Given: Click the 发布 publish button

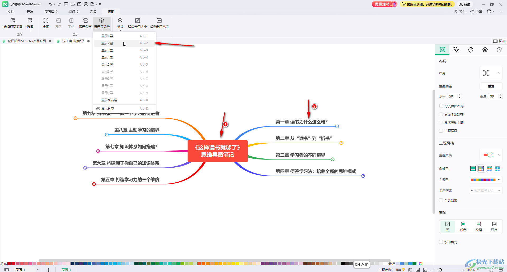Looking at the screenshot, I should click(x=459, y=12).
